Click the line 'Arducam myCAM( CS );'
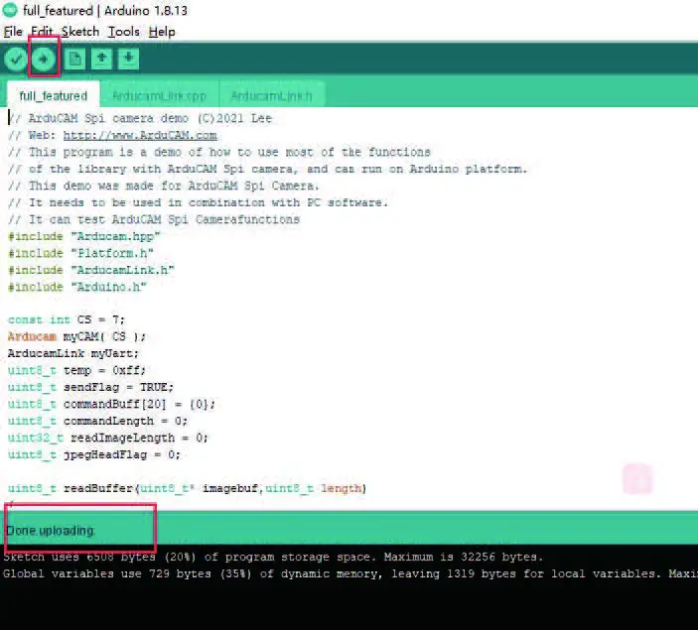 pyautogui.click(x=76, y=336)
